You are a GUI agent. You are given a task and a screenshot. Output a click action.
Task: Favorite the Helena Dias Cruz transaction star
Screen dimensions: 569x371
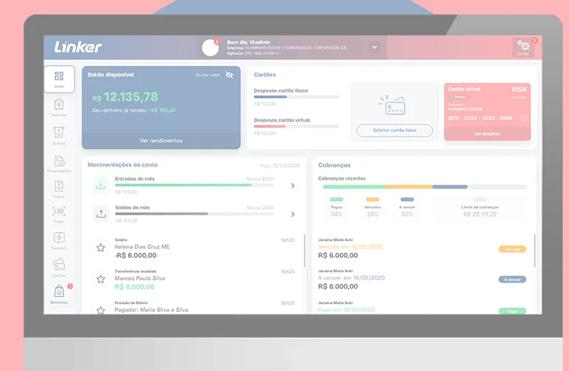click(x=101, y=248)
